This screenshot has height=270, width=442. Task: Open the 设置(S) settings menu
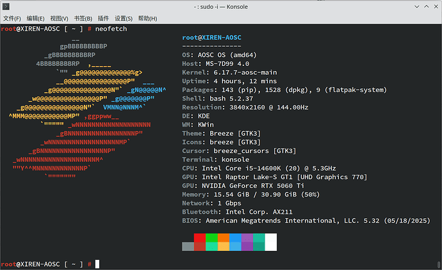point(124,19)
